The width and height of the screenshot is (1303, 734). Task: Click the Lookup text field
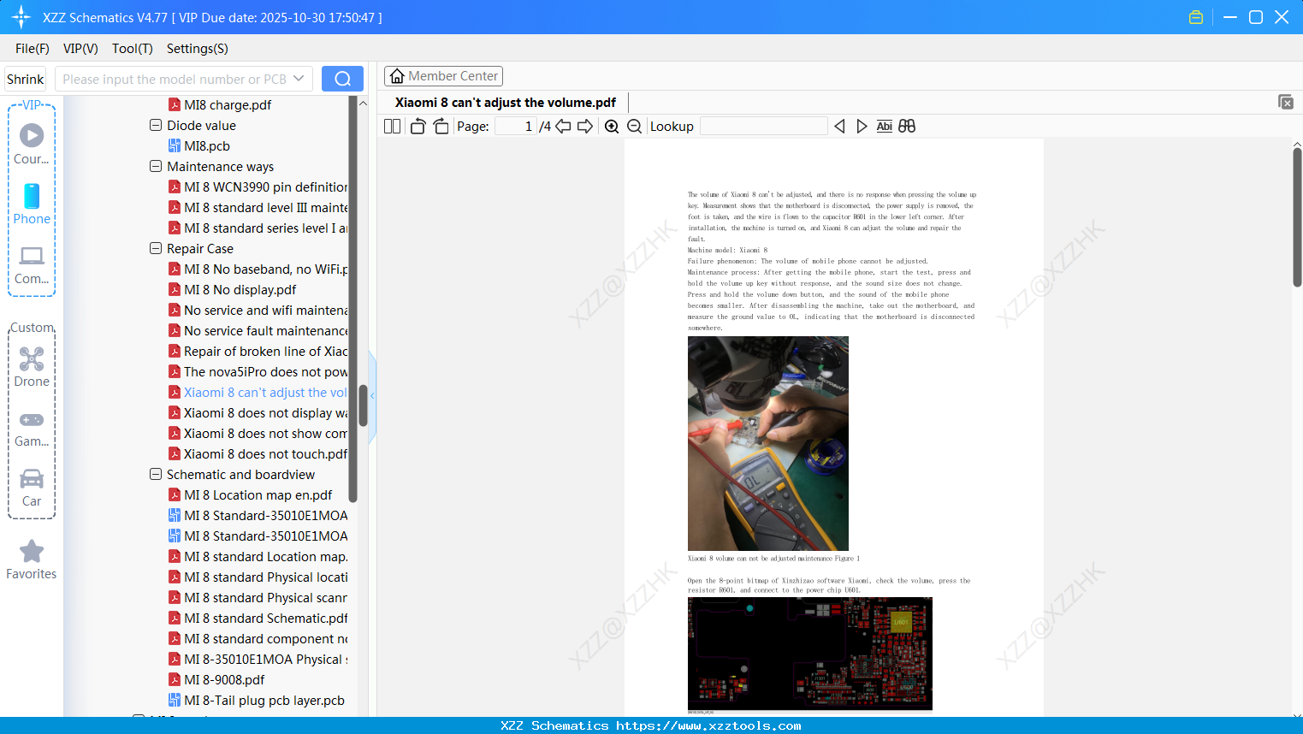pyautogui.click(x=764, y=126)
